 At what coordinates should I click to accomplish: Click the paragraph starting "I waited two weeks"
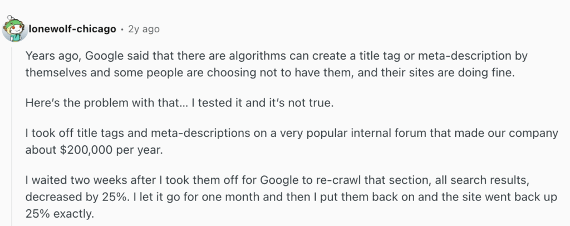pyautogui.click(x=291, y=196)
